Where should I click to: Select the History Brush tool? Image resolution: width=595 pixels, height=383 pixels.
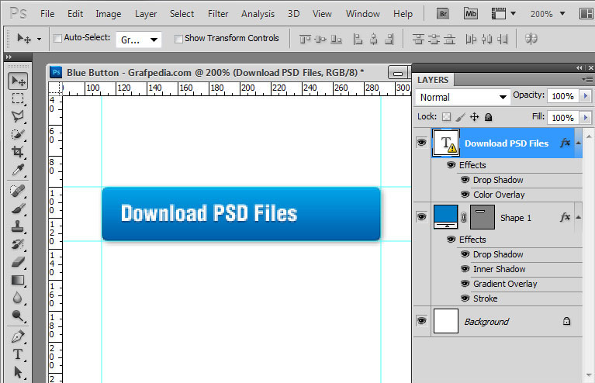pyautogui.click(x=18, y=244)
